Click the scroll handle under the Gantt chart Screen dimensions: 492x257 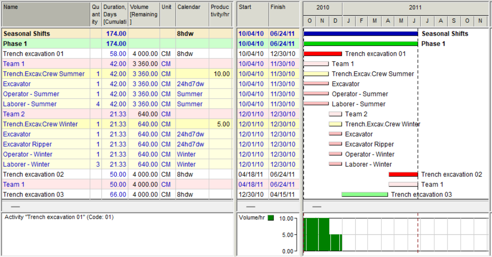point(317,206)
